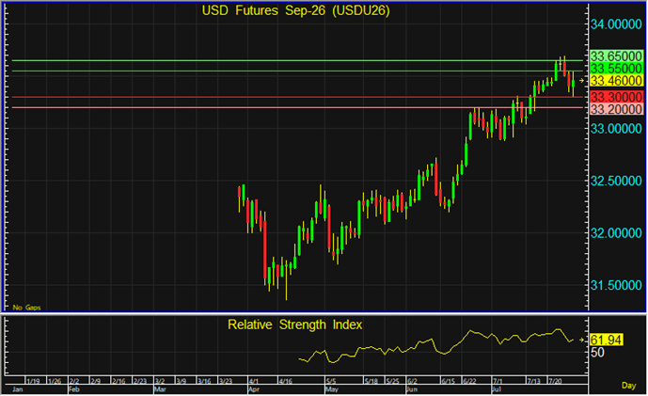Select the 2/16 date label
648x396 pixels.
pos(119,381)
